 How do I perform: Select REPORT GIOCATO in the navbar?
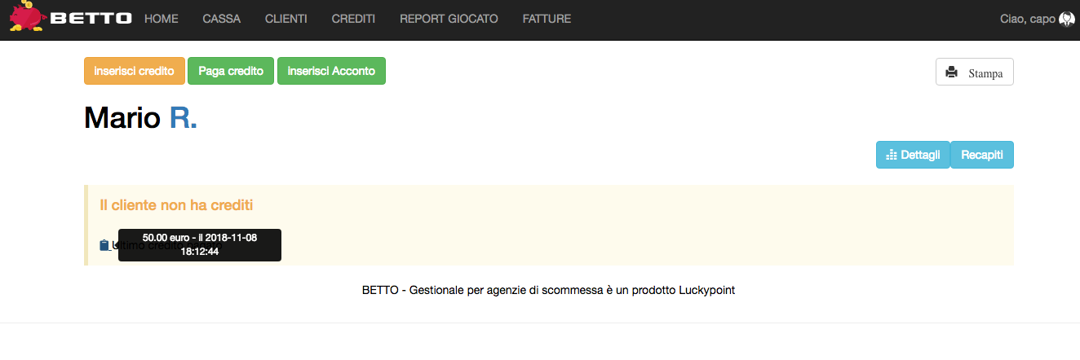coord(449,19)
